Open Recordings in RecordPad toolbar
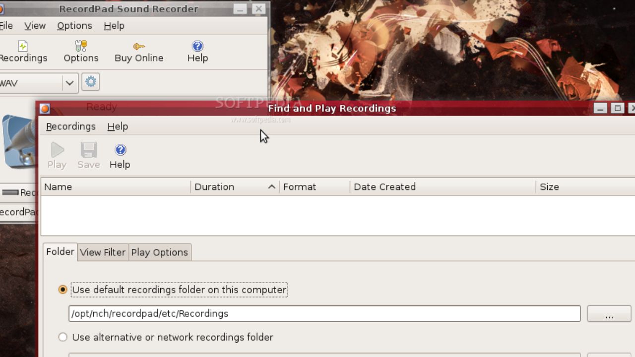This screenshot has width=635, height=357. (23, 52)
